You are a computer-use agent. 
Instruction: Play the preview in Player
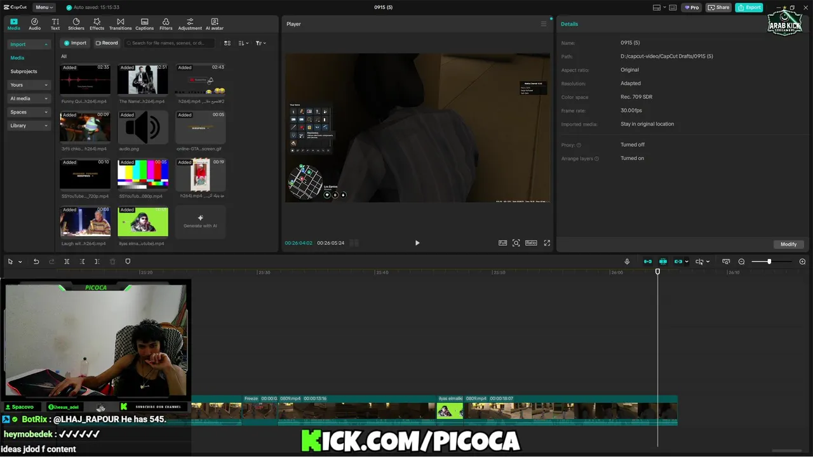417,243
